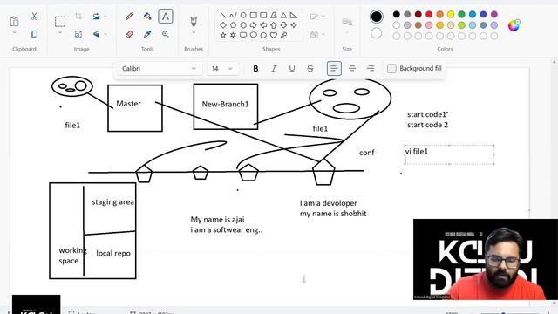Screen dimensions: 558x314
Task: Pick the green color swatch
Action: tap(461, 14)
